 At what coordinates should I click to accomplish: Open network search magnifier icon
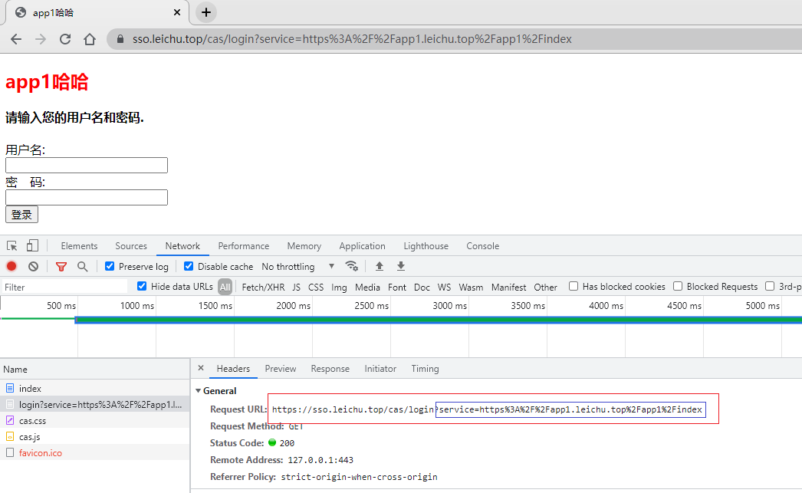pos(82,267)
